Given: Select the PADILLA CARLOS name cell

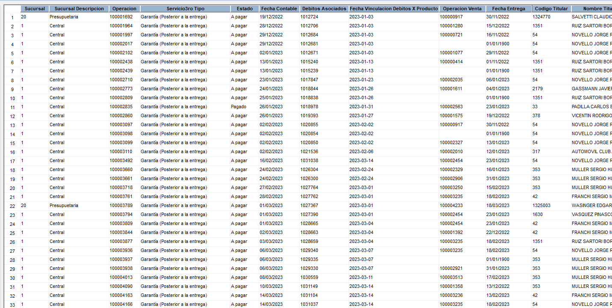Looking at the screenshot, I should pos(591,107).
